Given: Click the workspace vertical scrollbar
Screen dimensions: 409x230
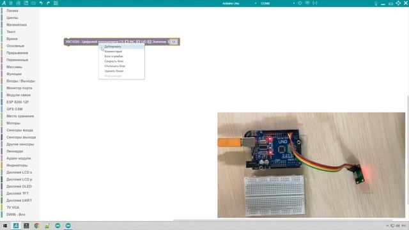Looking at the screenshot, I should pos(408,150).
